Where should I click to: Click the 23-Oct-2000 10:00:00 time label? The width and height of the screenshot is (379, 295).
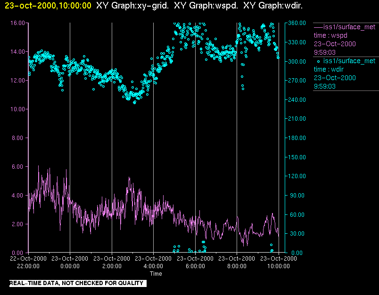click(x=279, y=262)
